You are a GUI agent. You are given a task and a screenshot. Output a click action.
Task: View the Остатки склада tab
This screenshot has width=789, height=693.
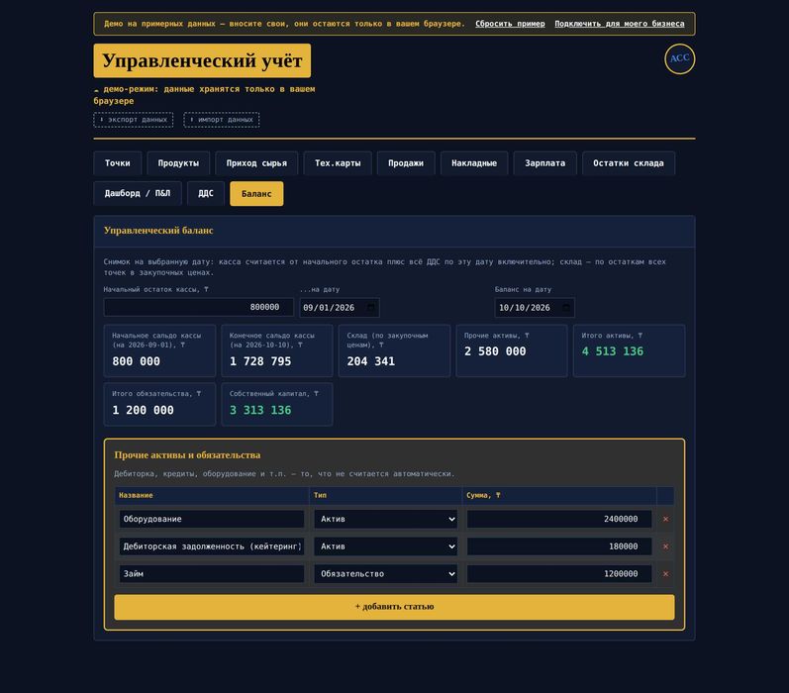pyautogui.click(x=628, y=163)
